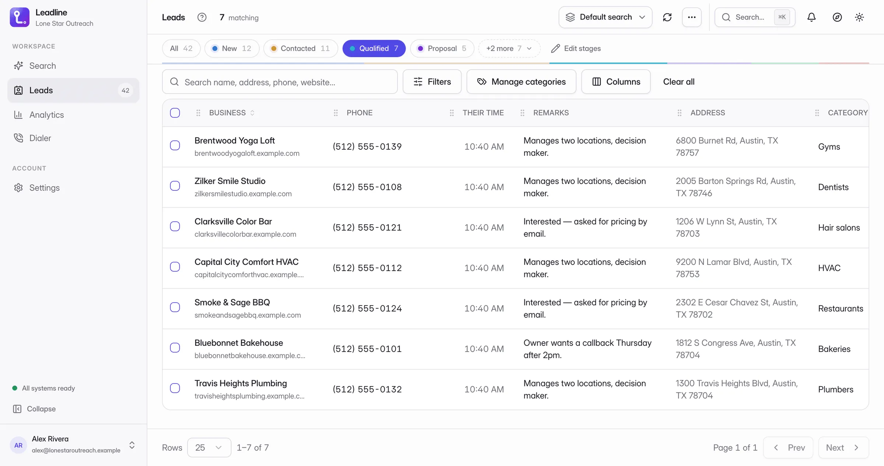Screen dimensions: 884x466
Task: Grab the ADDRESS column drag handle
Action: point(680,113)
